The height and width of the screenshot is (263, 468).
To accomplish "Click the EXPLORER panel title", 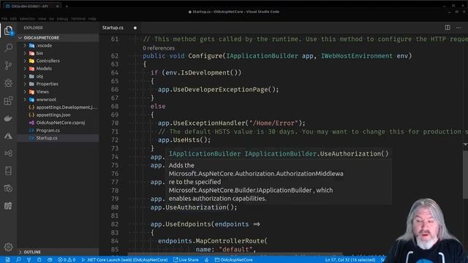I will pyautogui.click(x=33, y=28).
